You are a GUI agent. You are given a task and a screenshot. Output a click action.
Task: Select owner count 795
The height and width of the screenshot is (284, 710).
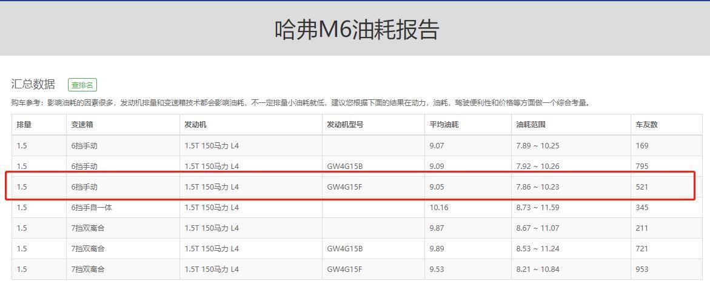click(x=642, y=166)
